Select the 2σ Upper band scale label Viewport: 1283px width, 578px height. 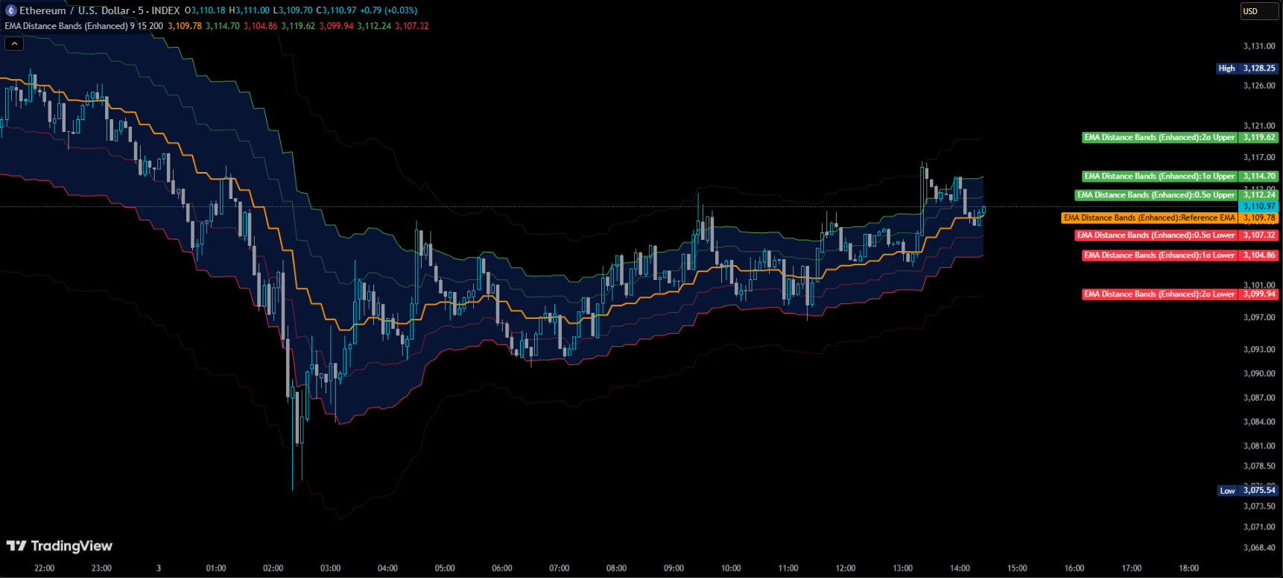coord(1180,137)
